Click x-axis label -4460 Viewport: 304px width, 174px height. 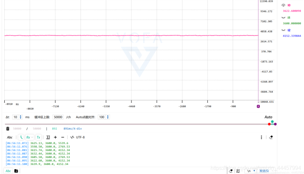pyautogui.click(x=131, y=106)
